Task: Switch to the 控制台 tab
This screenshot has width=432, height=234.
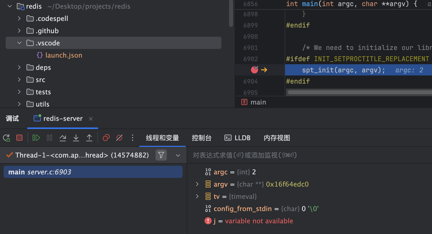Action: [x=201, y=138]
